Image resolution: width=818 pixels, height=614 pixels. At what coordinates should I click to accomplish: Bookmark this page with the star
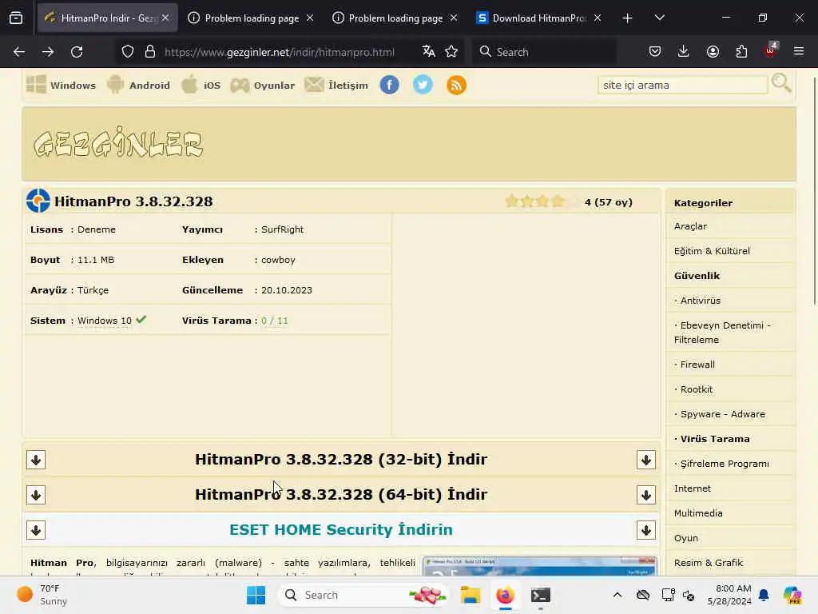[x=451, y=51]
